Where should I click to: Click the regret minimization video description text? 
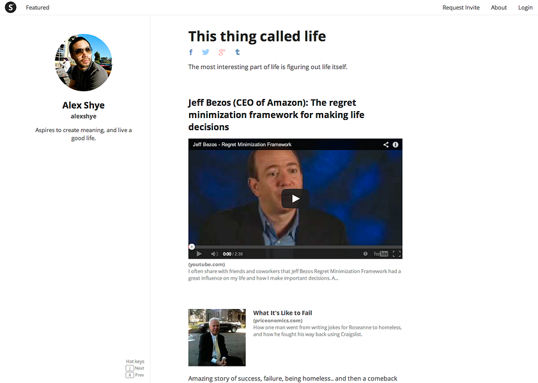(x=295, y=274)
